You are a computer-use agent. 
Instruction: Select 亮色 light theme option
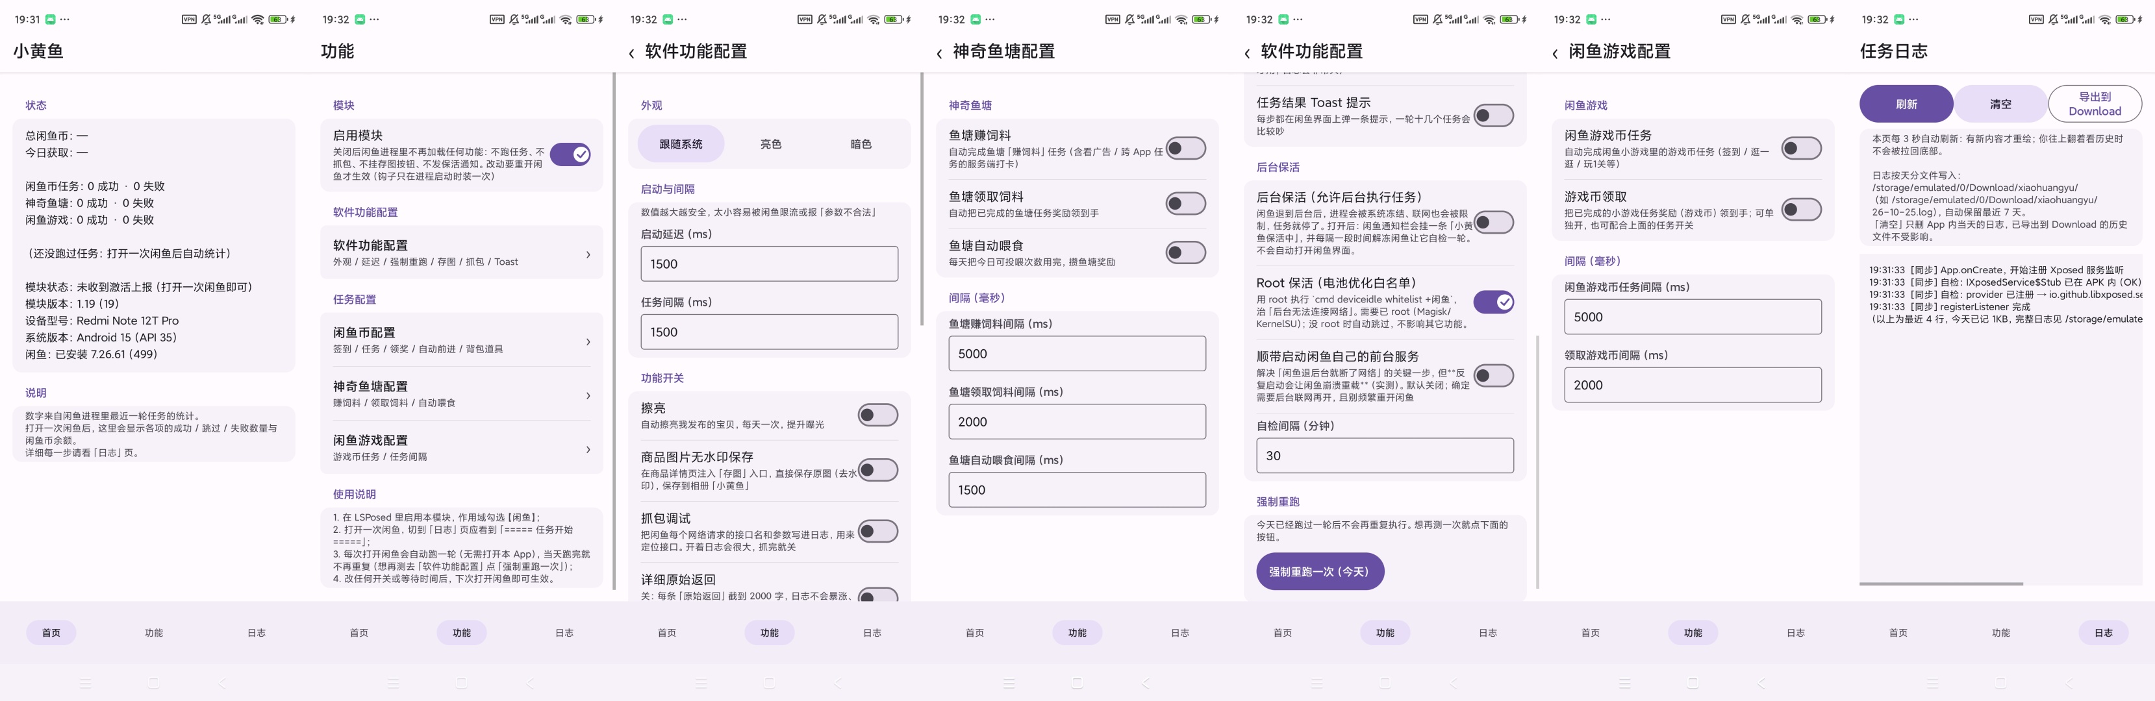[770, 145]
